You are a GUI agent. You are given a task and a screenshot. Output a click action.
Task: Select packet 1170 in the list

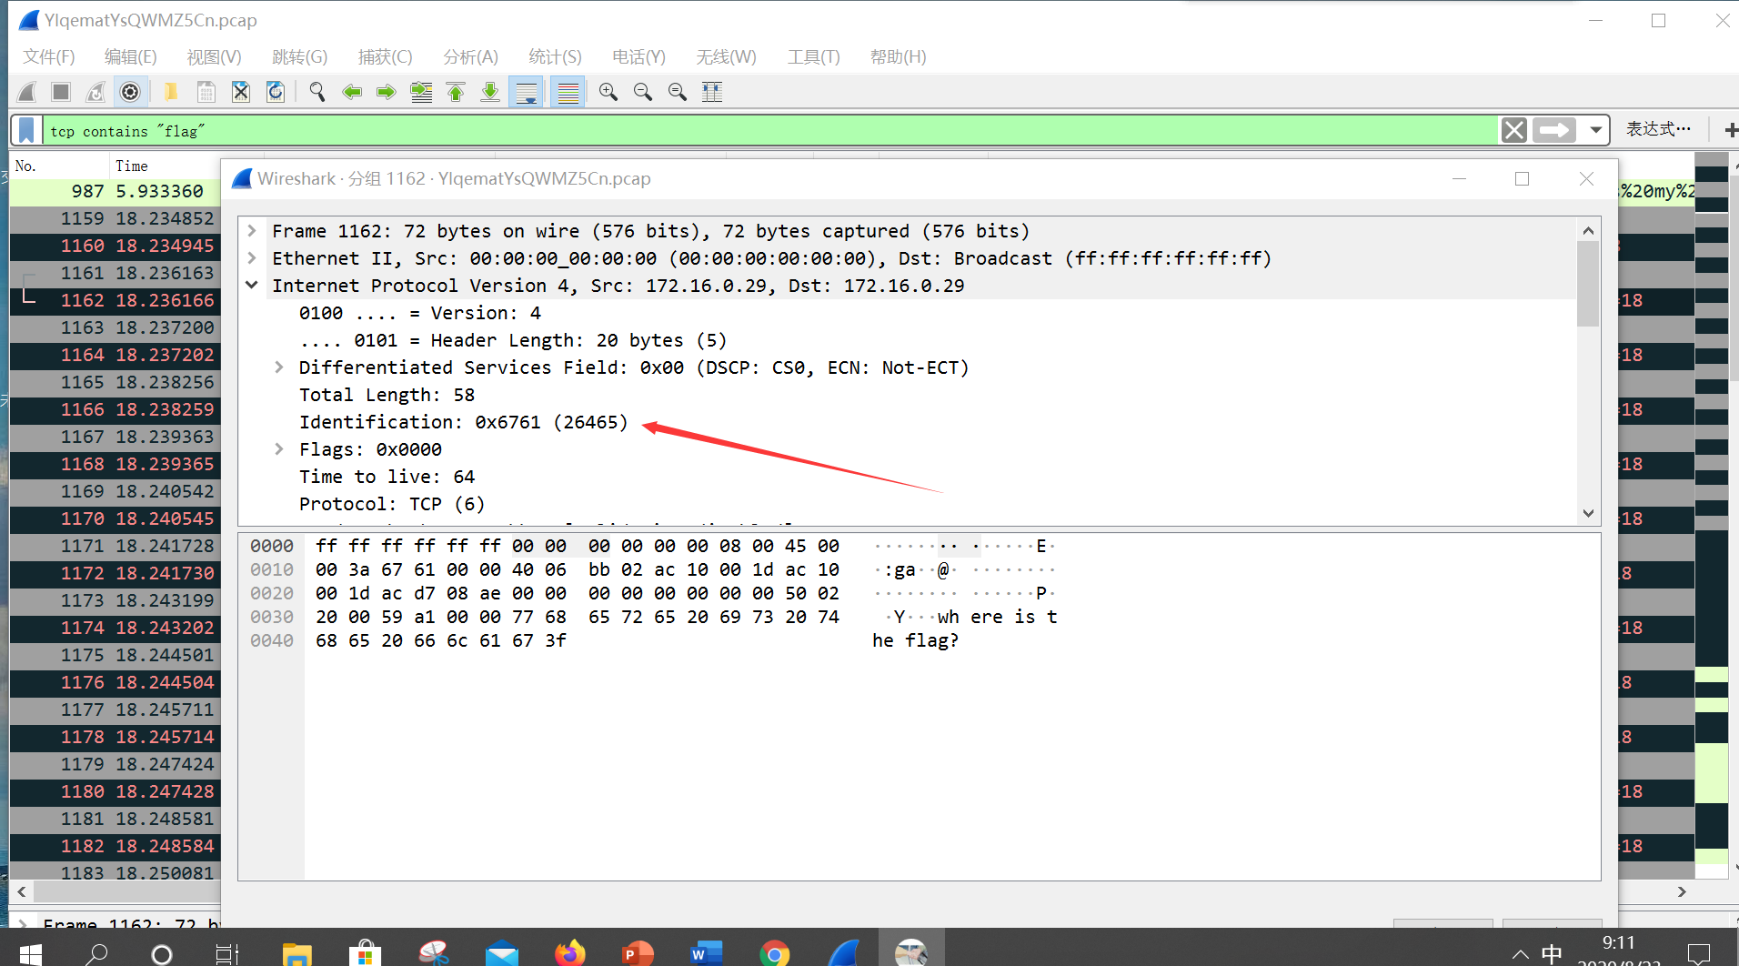tap(116, 518)
